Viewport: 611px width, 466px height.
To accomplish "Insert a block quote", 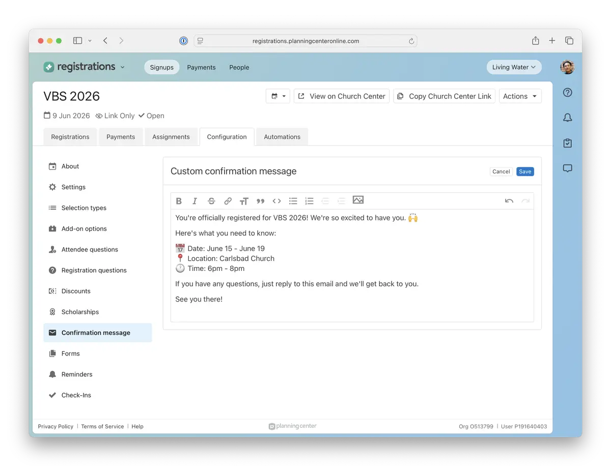I will click(x=260, y=201).
